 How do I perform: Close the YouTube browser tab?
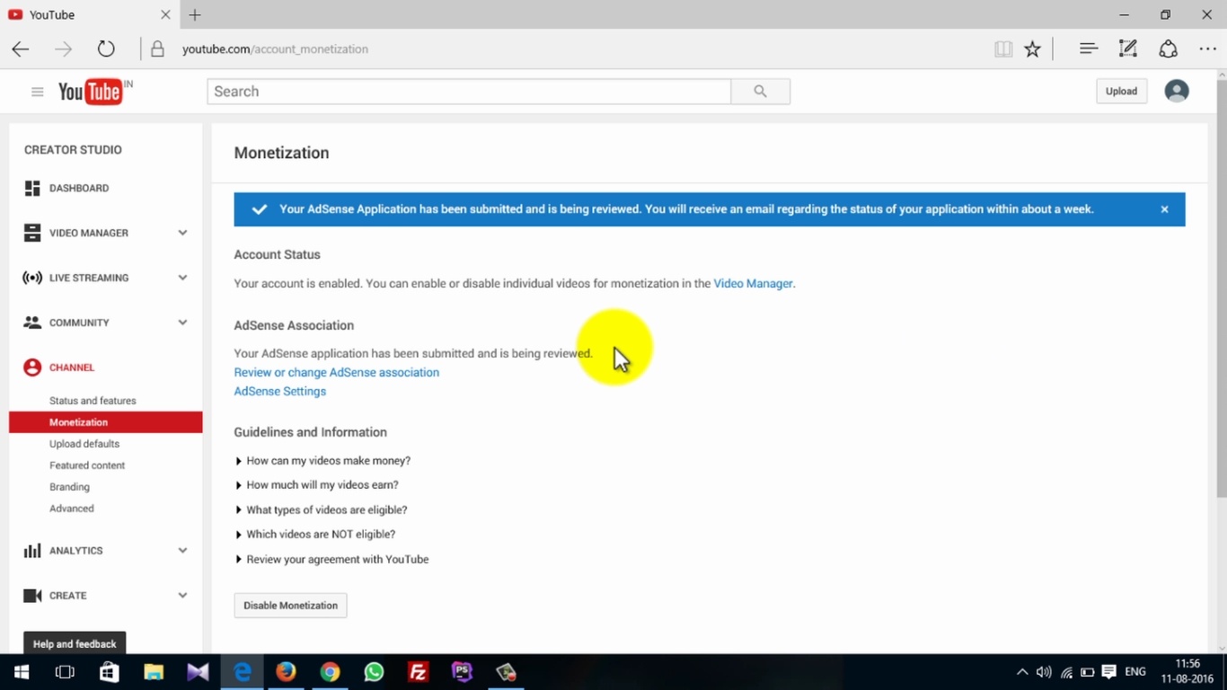pyautogui.click(x=165, y=14)
